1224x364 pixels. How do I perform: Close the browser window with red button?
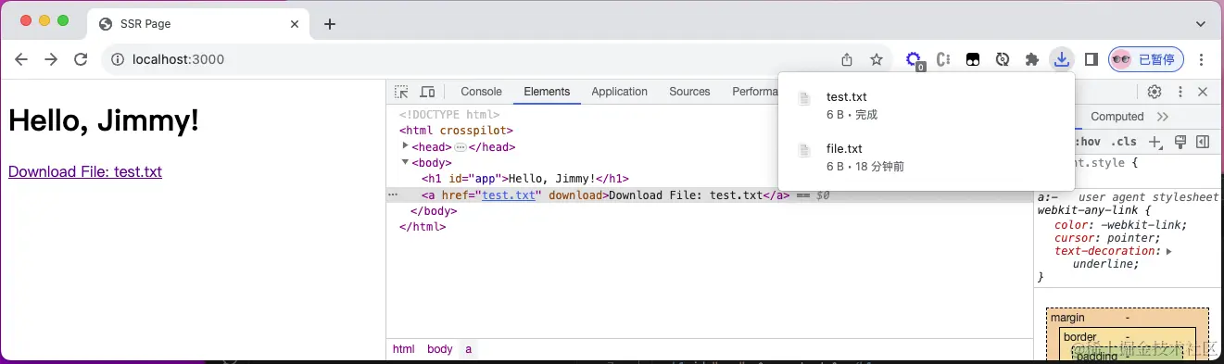pyautogui.click(x=25, y=20)
